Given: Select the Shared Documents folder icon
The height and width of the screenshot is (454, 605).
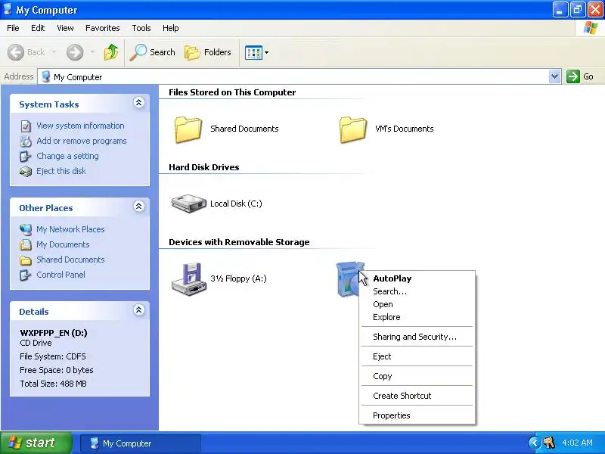Looking at the screenshot, I should (x=188, y=129).
